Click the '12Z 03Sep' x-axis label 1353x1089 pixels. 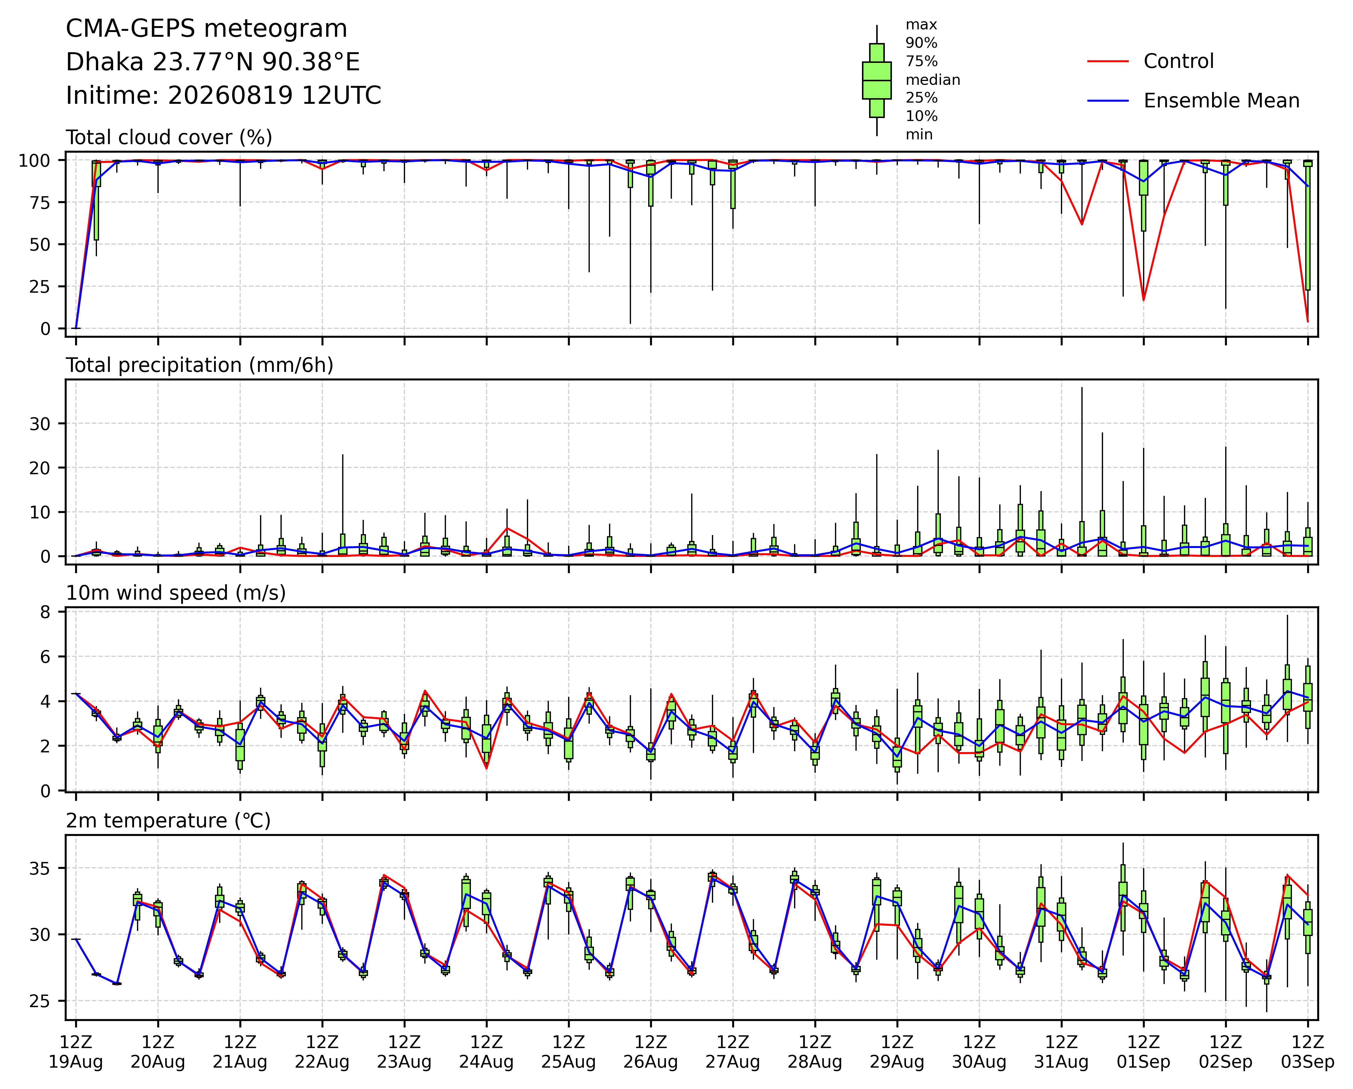click(1308, 1052)
